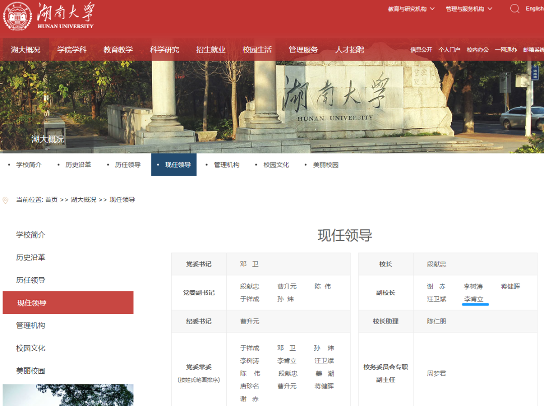Open 汪卫斌 in the 副校长 row
544x406 pixels.
point(436,299)
